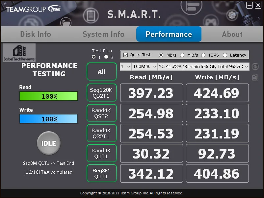Screen dimensions: 264x198
Task: Open the About tab
Action: (x=232, y=34)
